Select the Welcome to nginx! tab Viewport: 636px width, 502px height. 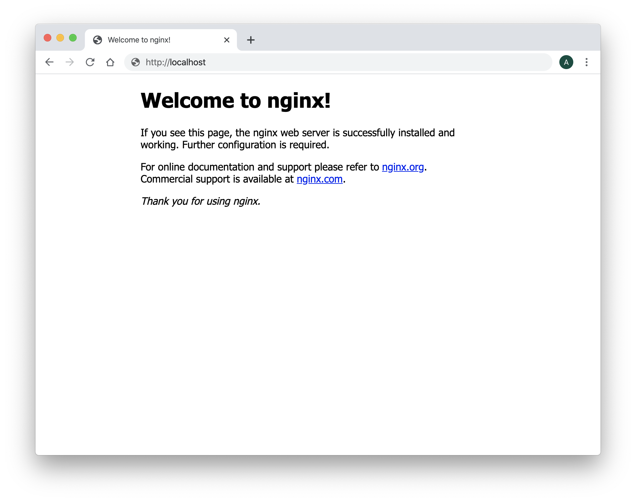click(x=161, y=40)
